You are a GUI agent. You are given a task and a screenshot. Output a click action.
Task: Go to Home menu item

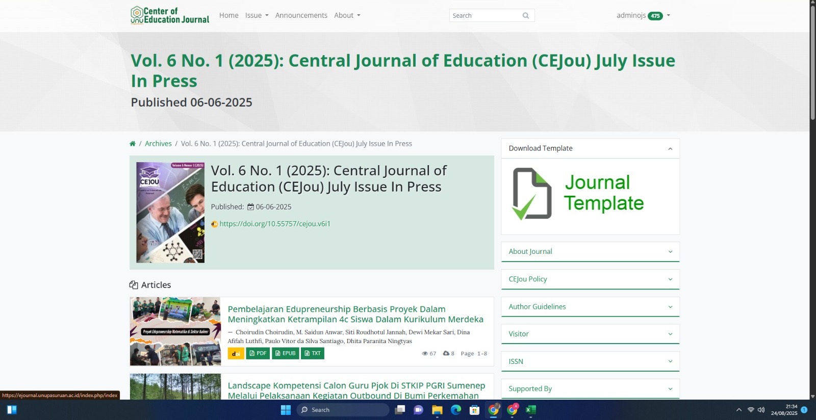pos(229,15)
